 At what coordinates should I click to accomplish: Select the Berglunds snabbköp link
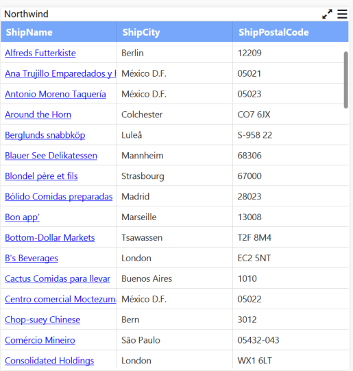coord(45,135)
